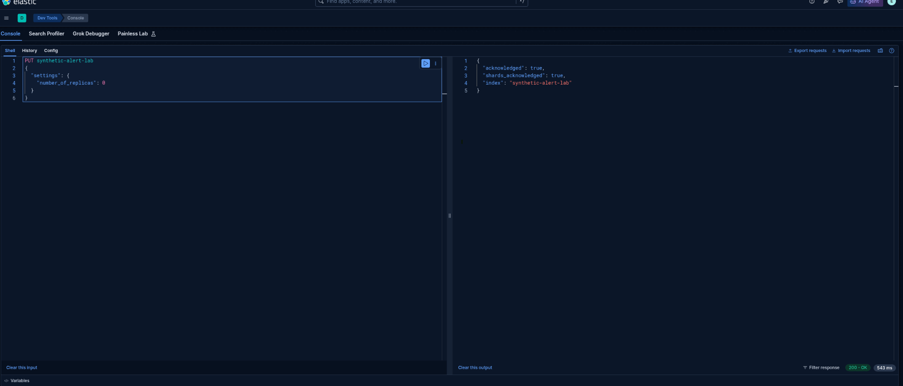Click the Elastic logo

click(x=19, y=2)
